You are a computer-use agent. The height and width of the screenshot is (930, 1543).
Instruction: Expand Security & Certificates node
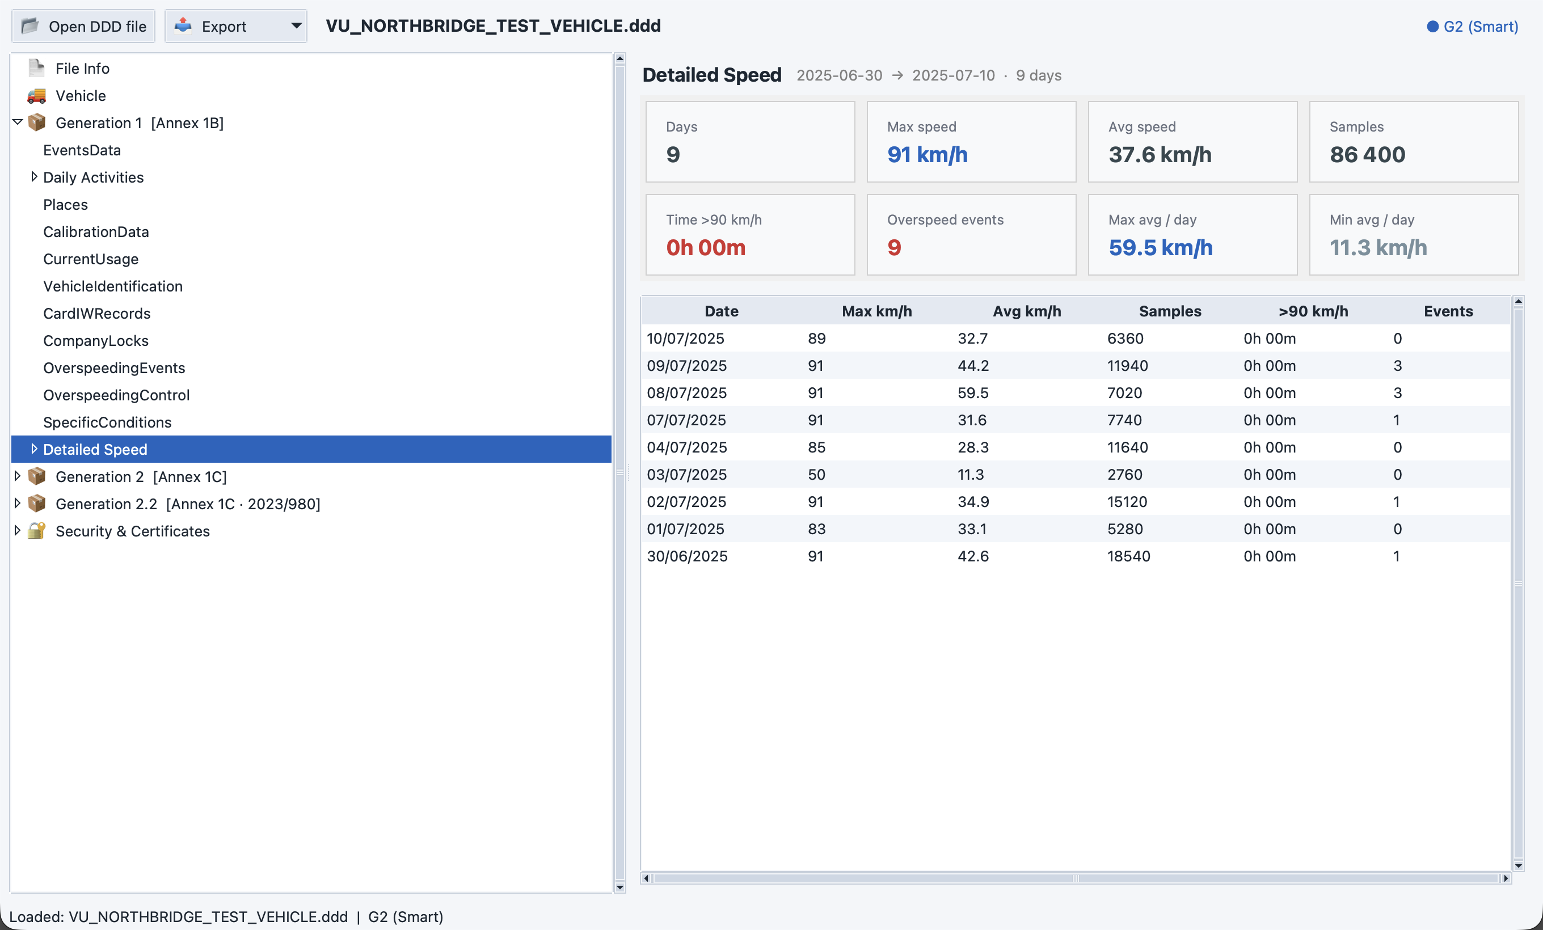point(18,531)
